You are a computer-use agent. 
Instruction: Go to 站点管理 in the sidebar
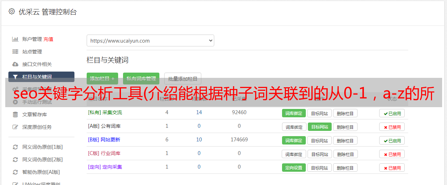(32, 52)
